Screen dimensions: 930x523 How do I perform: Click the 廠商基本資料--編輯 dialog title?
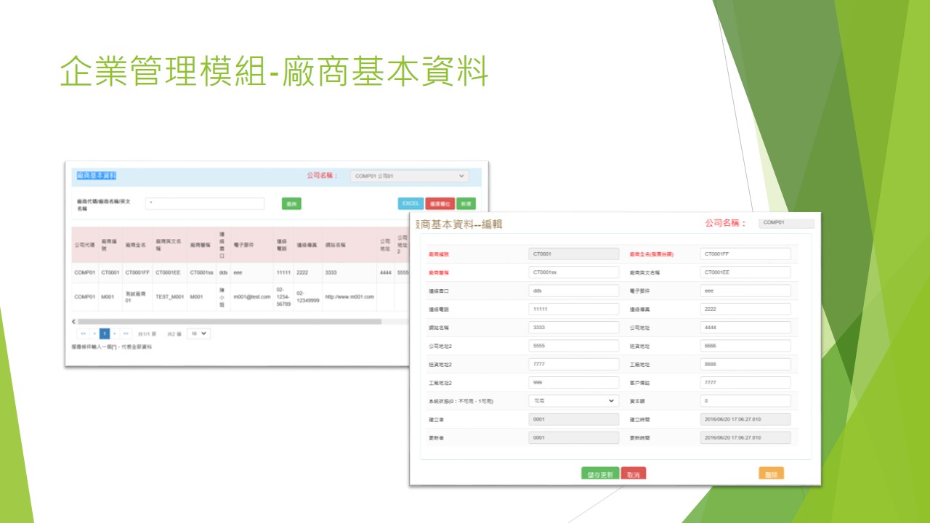458,224
